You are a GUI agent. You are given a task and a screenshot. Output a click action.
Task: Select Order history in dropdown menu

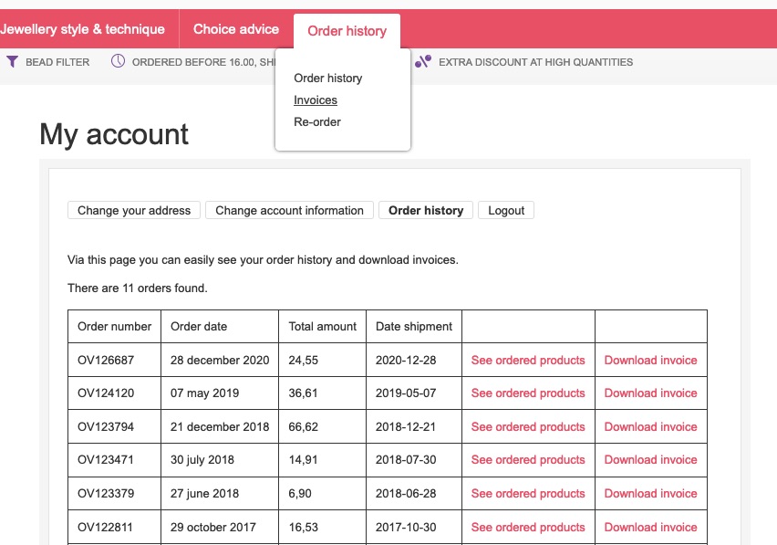tap(327, 79)
